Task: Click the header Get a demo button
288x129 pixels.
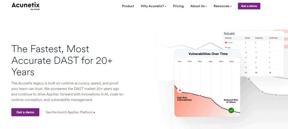Action: [x=249, y=6]
